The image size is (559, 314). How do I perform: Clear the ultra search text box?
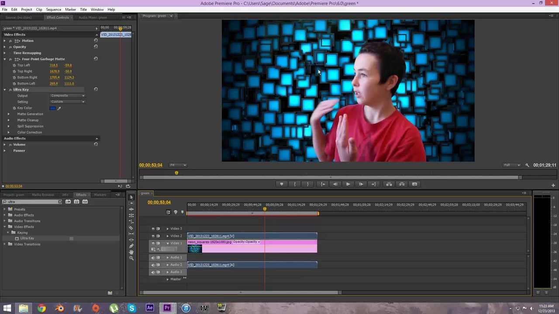point(60,202)
